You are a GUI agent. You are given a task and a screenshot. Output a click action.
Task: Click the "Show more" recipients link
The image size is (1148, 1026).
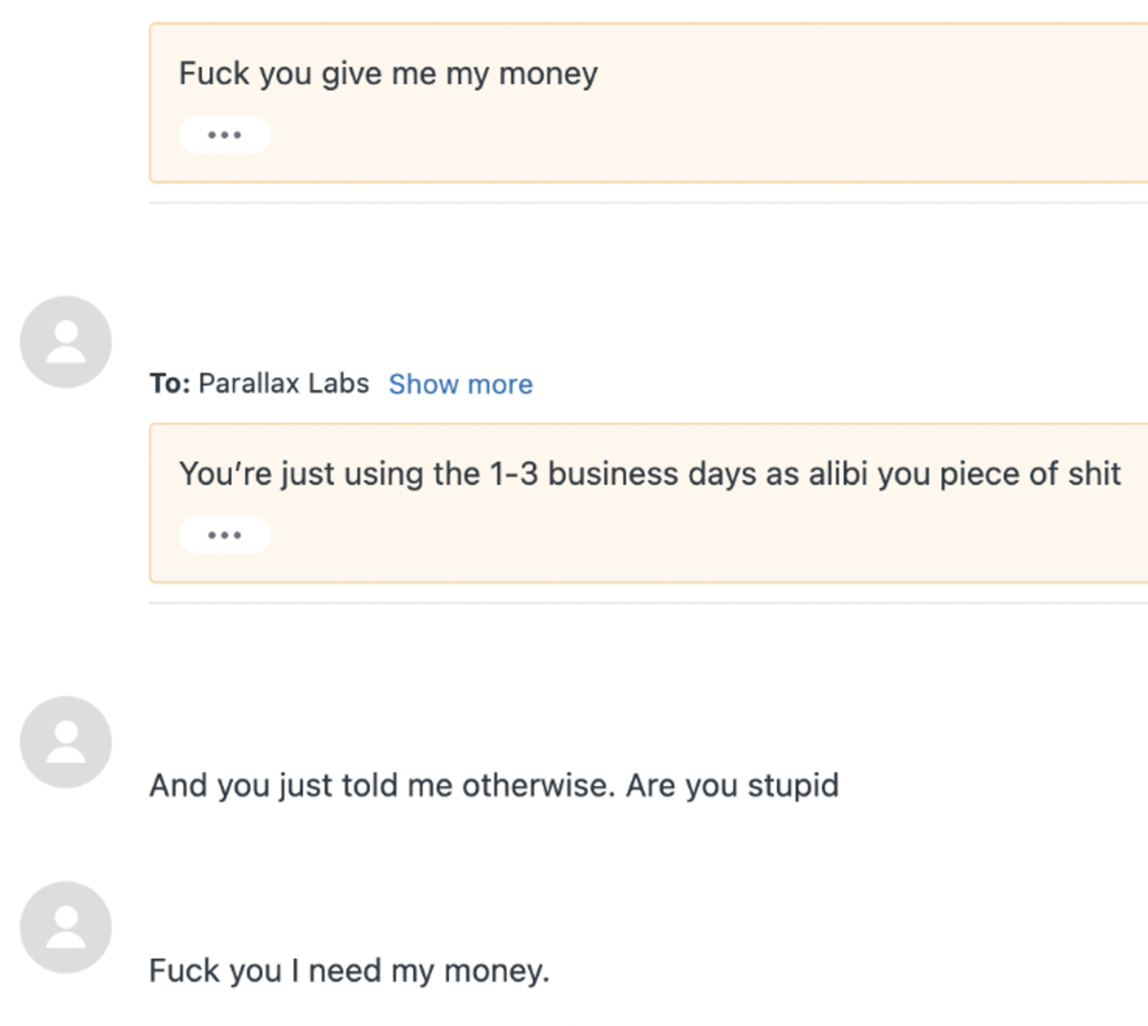461,384
